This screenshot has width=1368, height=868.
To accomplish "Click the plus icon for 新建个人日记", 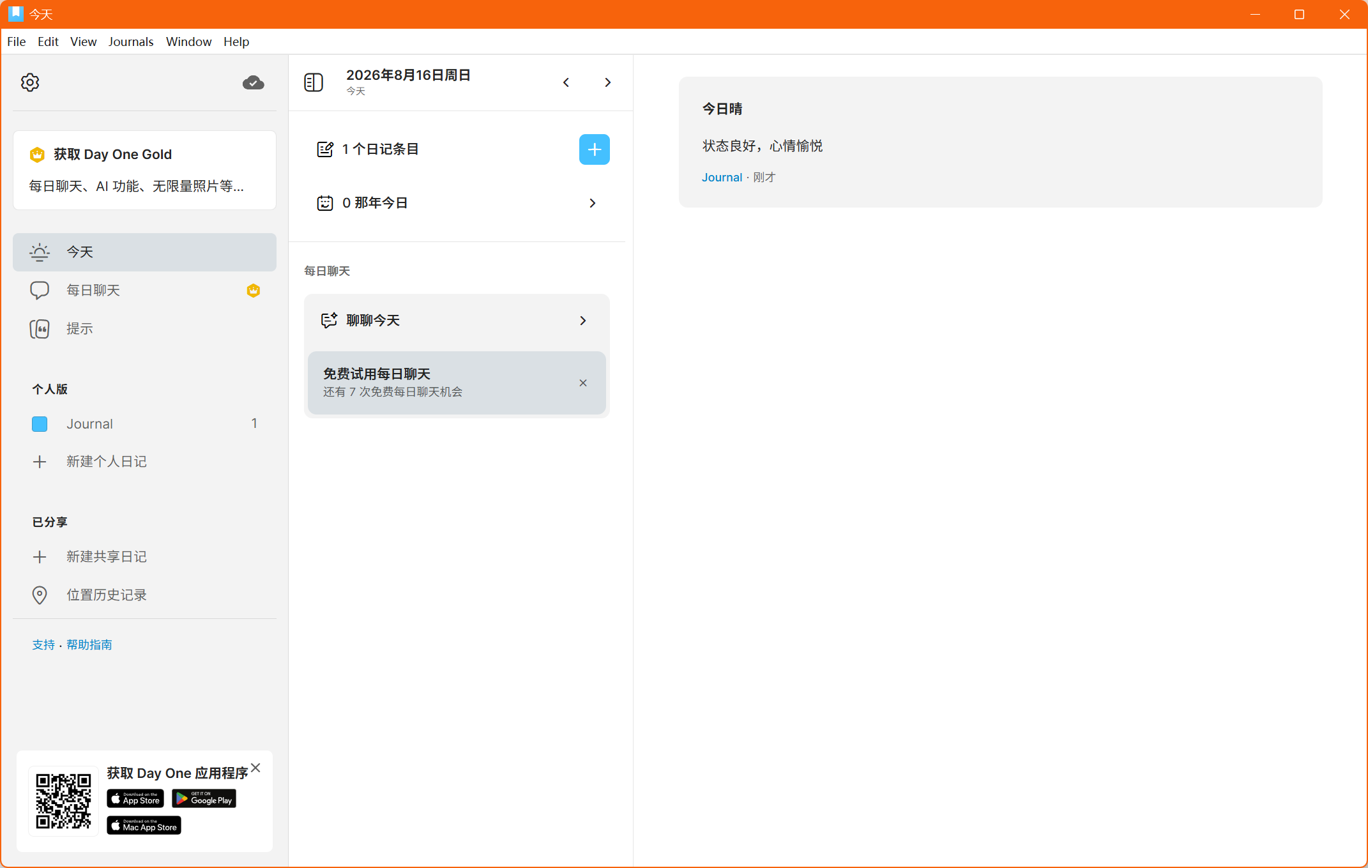I will (40, 462).
